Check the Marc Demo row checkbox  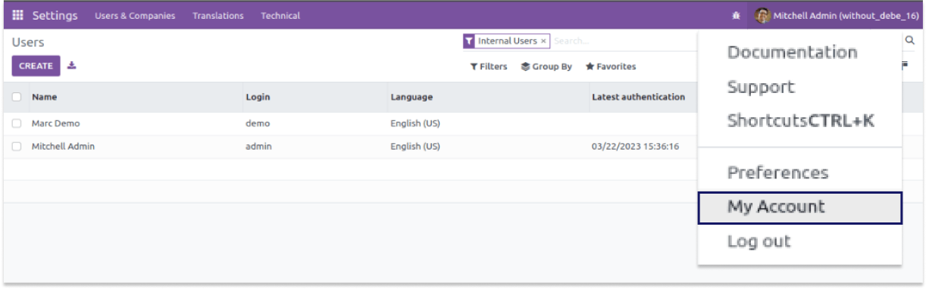pyautogui.click(x=17, y=123)
